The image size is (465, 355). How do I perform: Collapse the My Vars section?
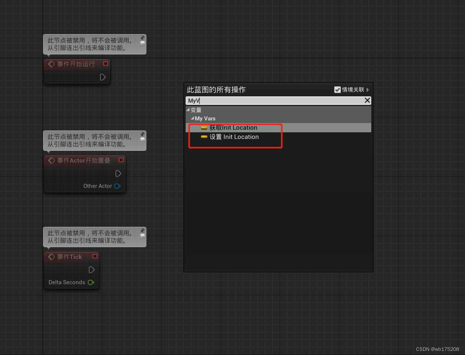click(x=193, y=119)
